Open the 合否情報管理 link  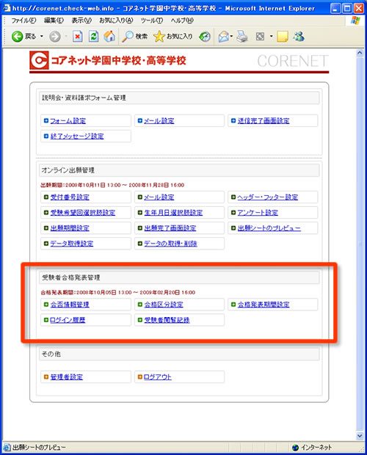pyautogui.click(x=70, y=305)
